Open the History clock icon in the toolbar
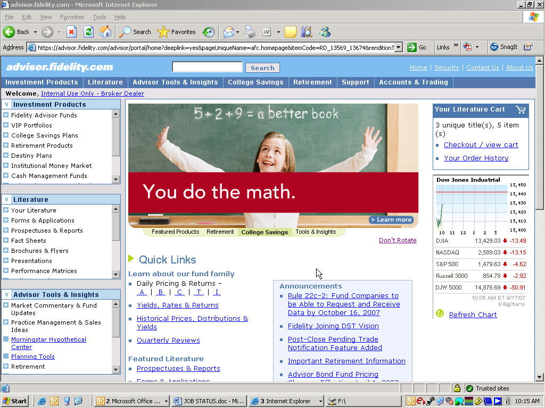Screen dimensions: 545x408 (x=209, y=32)
